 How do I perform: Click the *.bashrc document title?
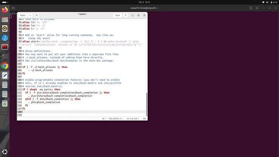coord(82,14)
